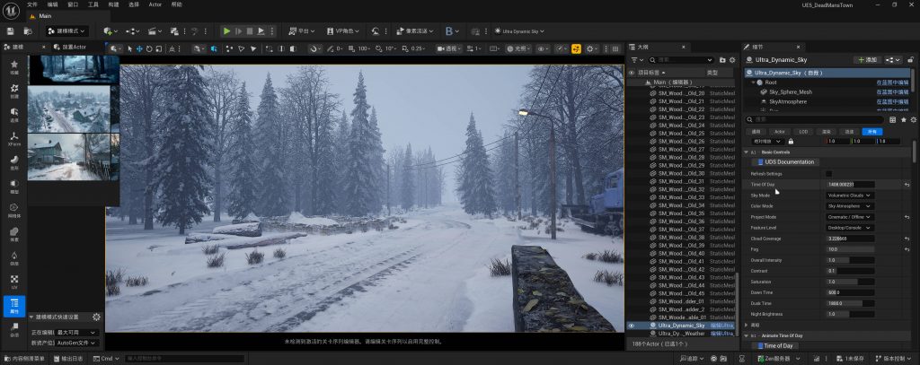Screen dimensions: 920x365
Task: Toggle the Refresh Settings checkbox
Action: pyautogui.click(x=829, y=173)
